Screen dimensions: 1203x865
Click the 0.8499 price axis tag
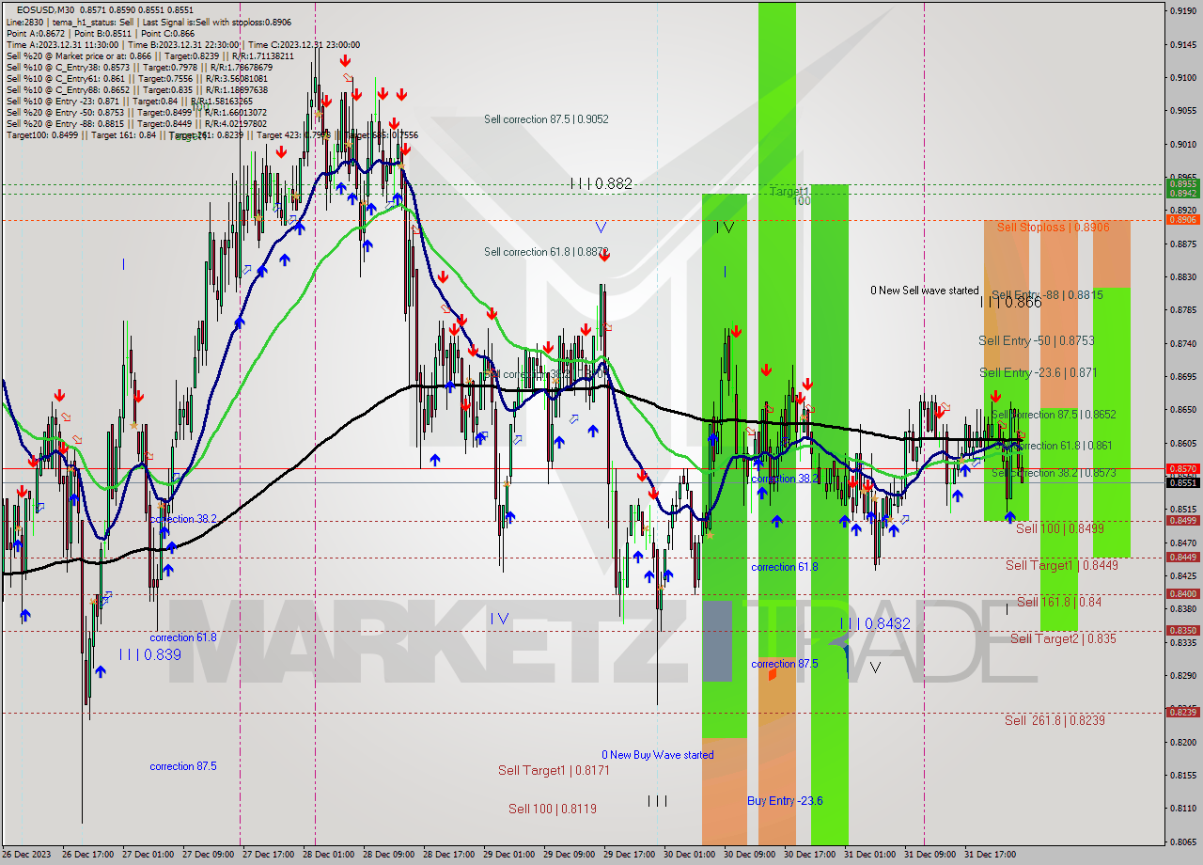[1181, 520]
